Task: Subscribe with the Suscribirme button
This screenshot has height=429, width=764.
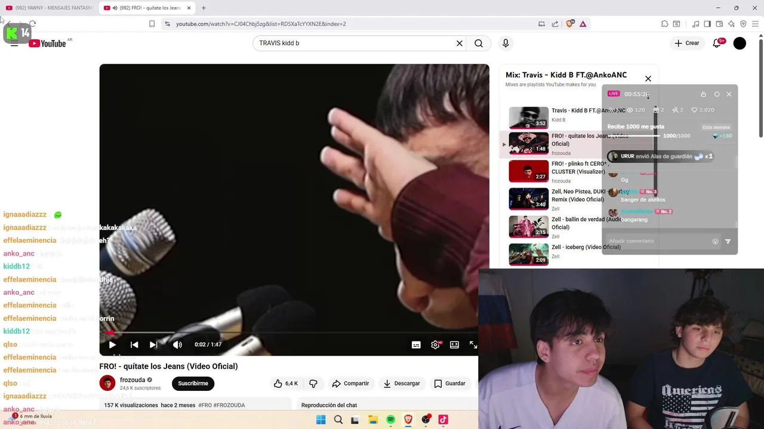Action: click(193, 383)
